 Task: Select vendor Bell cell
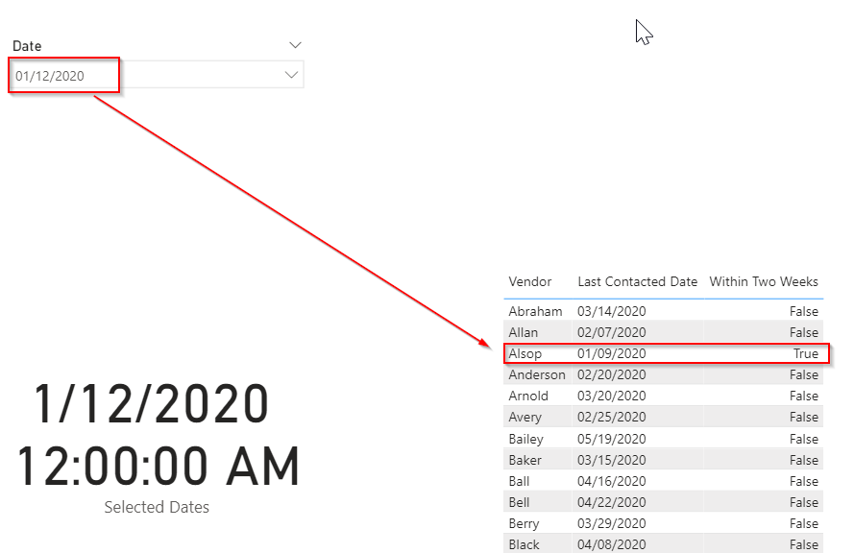click(519, 502)
